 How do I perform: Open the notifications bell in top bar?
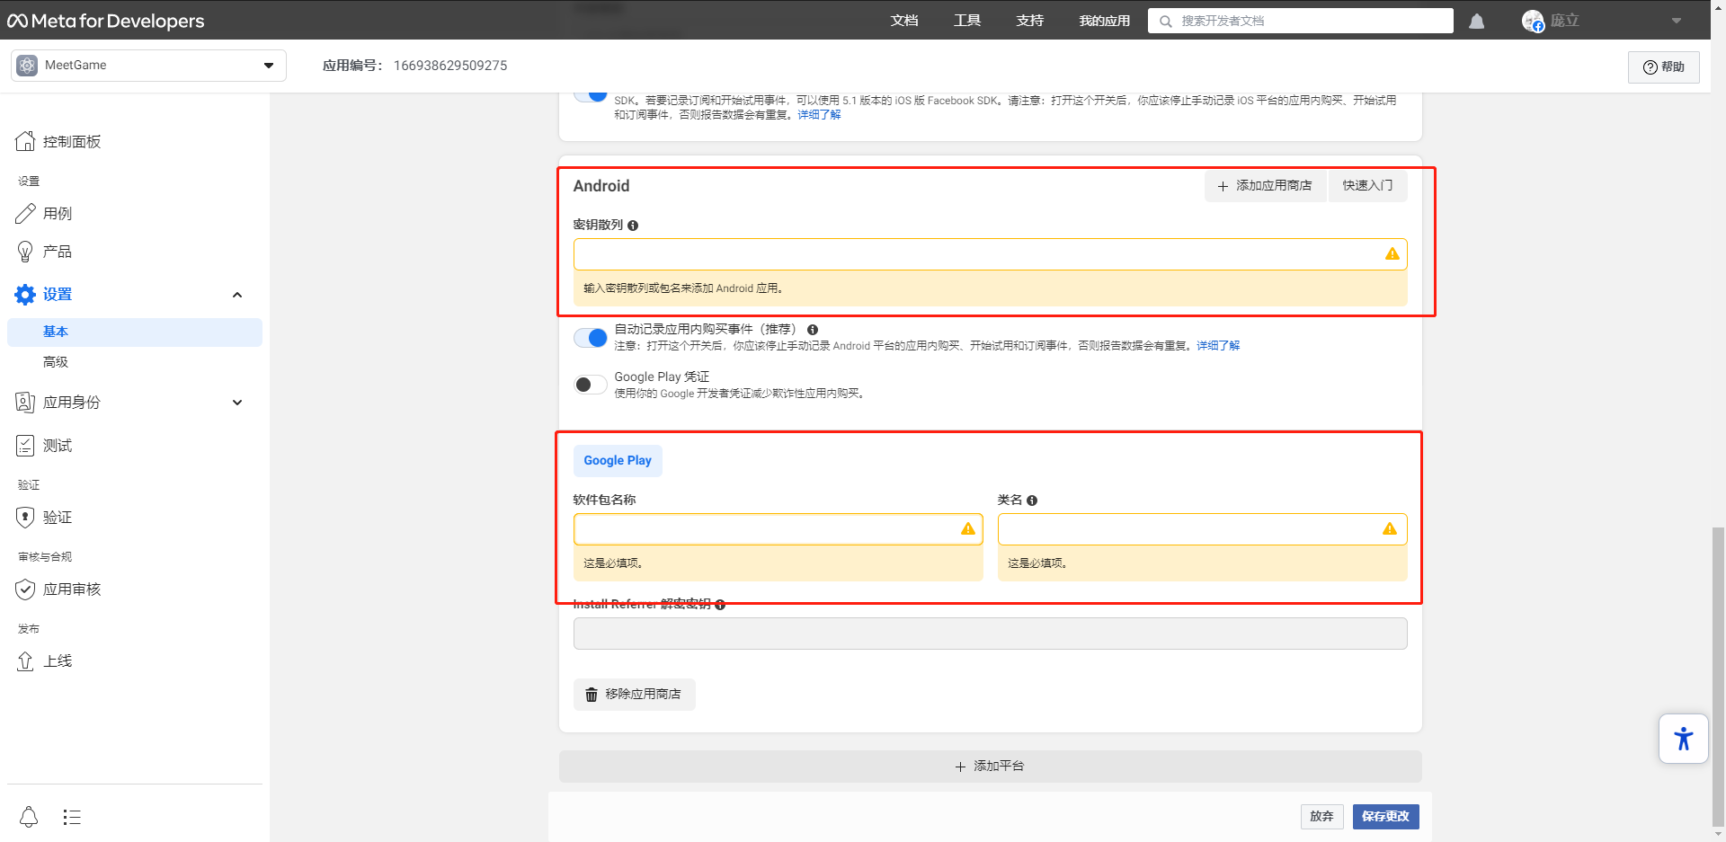pos(1476,21)
